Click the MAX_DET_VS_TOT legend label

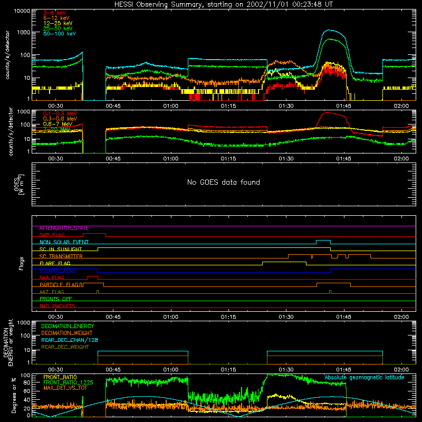click(x=65, y=388)
